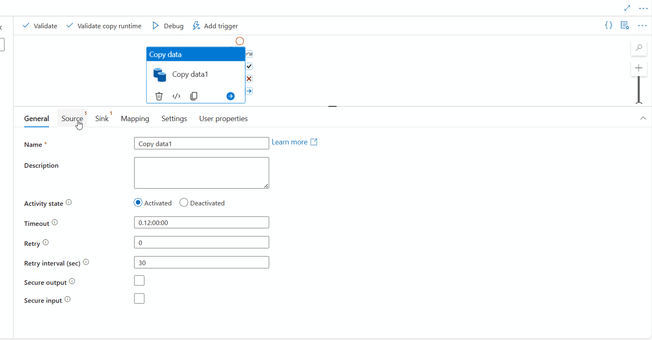Enable the Secure output checkbox
The width and height of the screenshot is (652, 340).
pyautogui.click(x=139, y=281)
